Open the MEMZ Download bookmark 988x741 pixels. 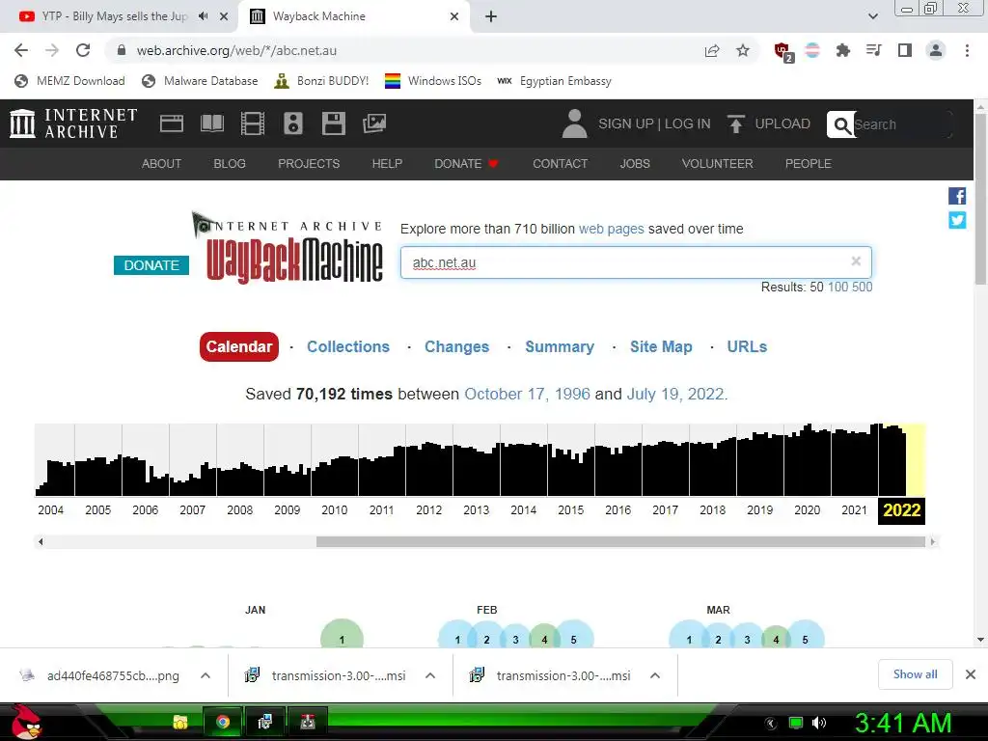(69, 81)
